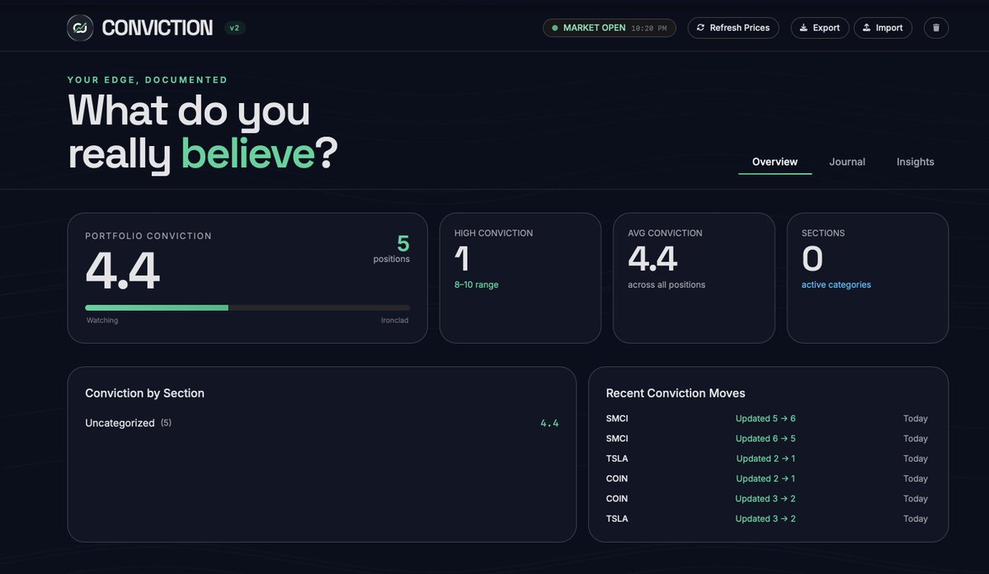Click SMCI row 'Updated 5 → 6'

click(x=765, y=418)
